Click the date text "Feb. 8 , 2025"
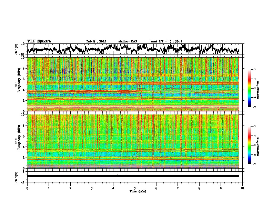 96,41
